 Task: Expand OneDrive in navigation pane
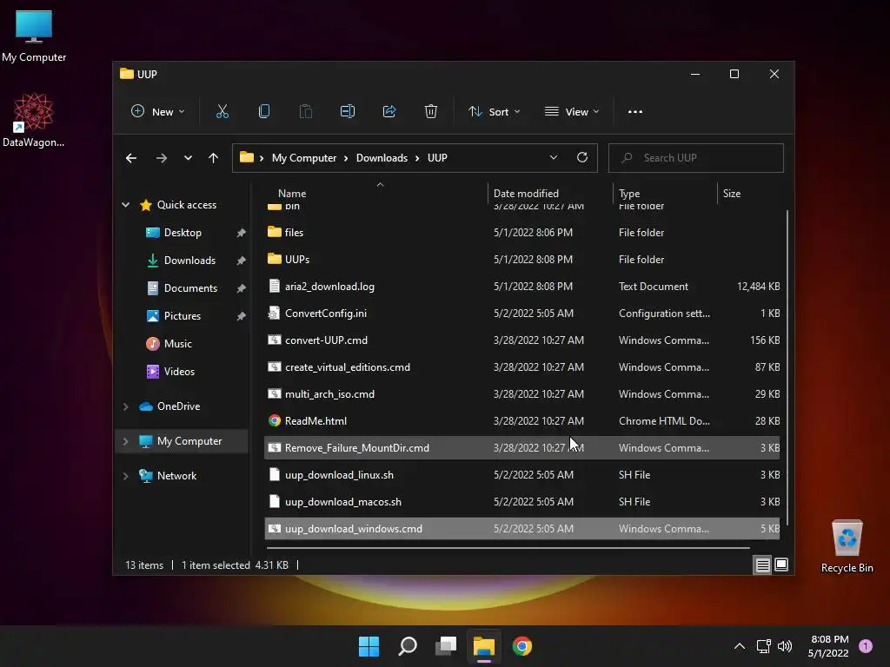125,406
